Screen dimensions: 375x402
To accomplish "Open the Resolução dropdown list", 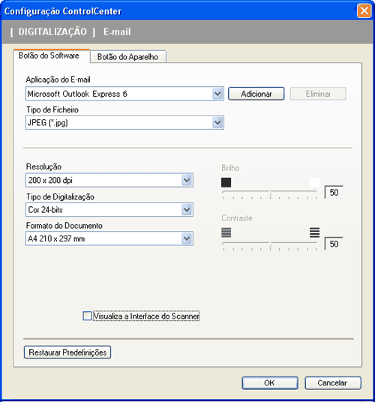I will point(187,180).
